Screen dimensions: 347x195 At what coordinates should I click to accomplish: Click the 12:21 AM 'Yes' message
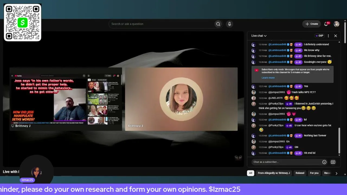point(306,86)
